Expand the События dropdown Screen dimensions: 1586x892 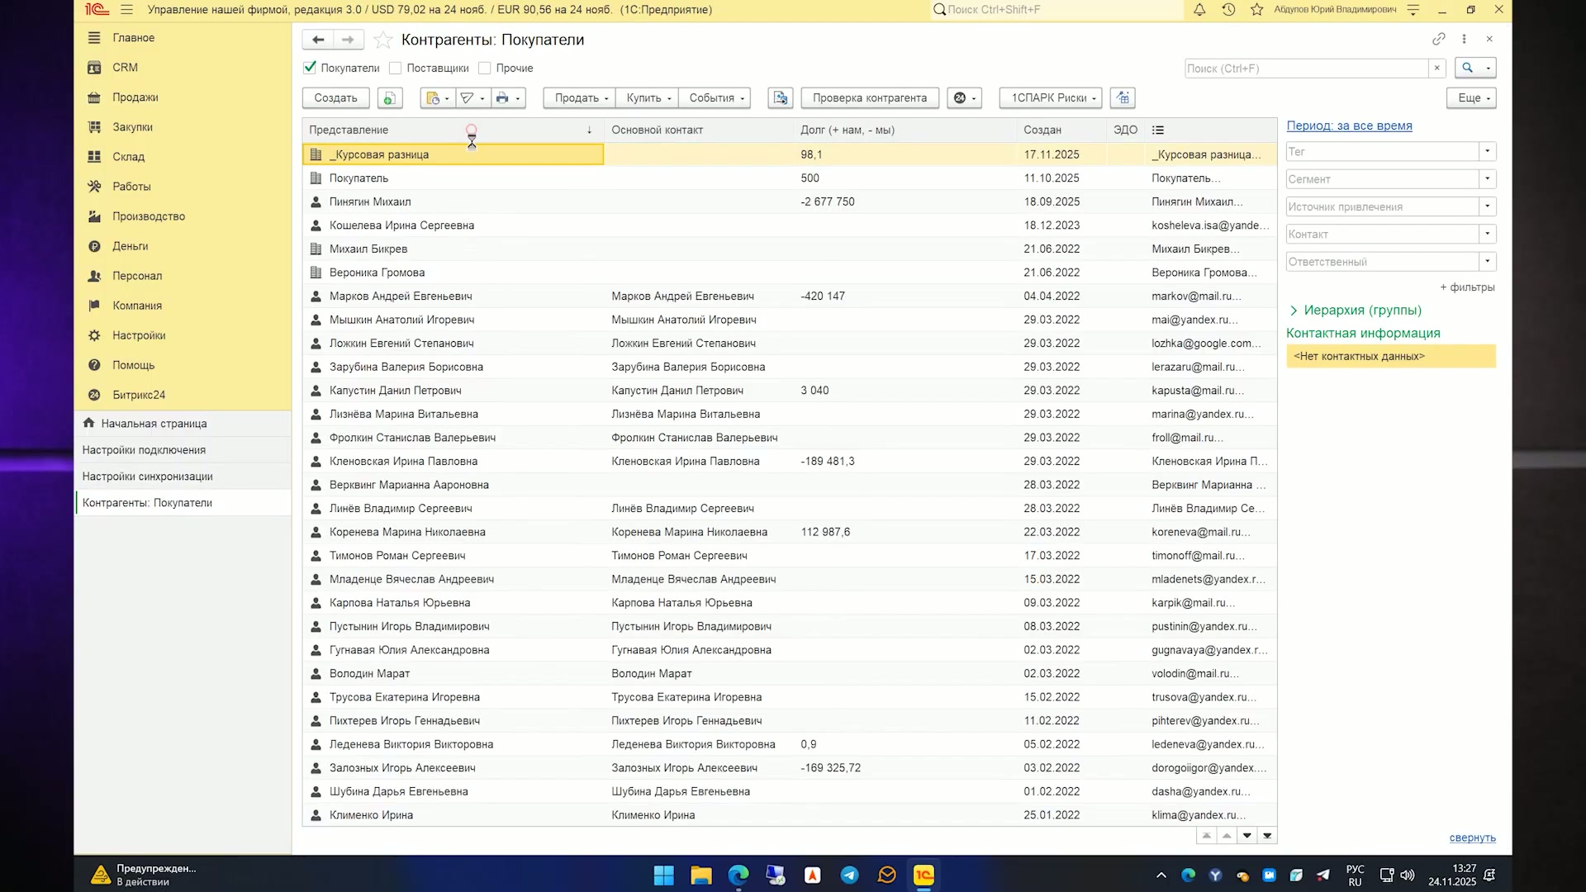[715, 98]
